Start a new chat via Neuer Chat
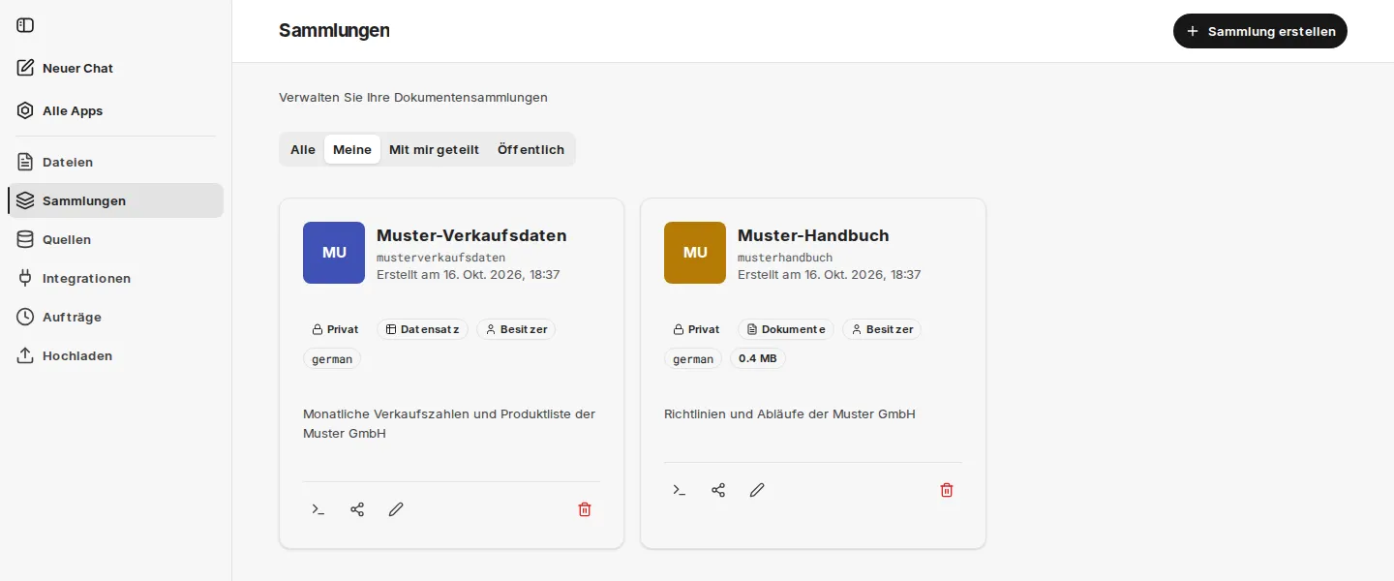Image resolution: width=1394 pixels, height=581 pixels. pyautogui.click(x=115, y=68)
